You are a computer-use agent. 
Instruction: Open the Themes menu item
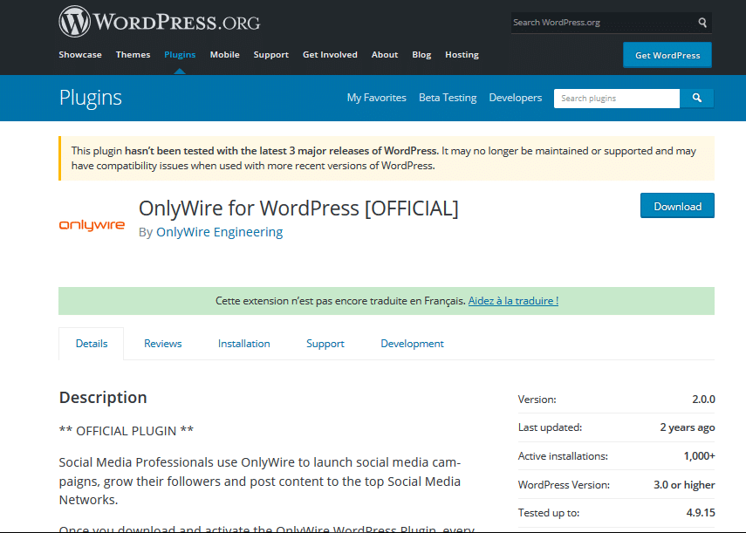(x=133, y=55)
